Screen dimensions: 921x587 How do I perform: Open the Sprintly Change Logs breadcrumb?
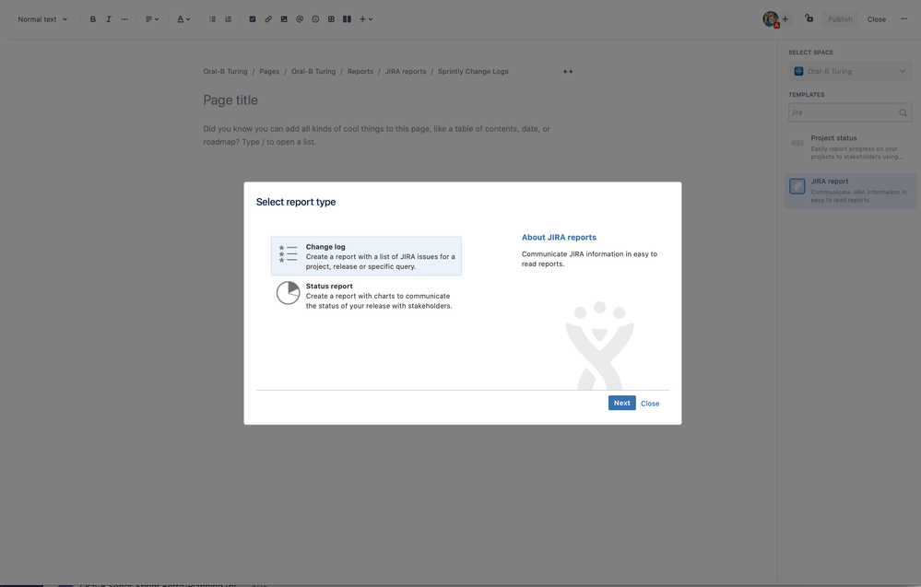point(474,72)
